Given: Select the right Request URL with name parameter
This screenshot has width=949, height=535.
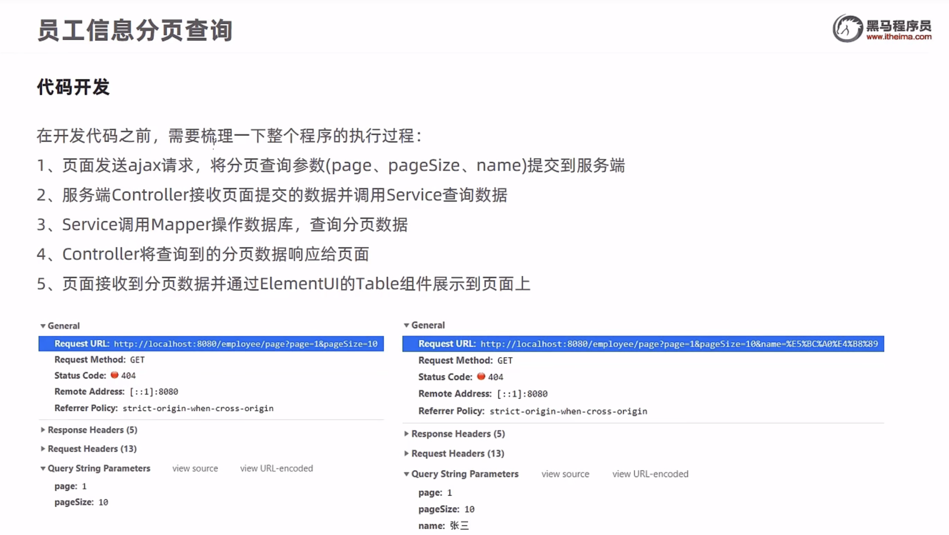Looking at the screenshot, I should point(643,344).
